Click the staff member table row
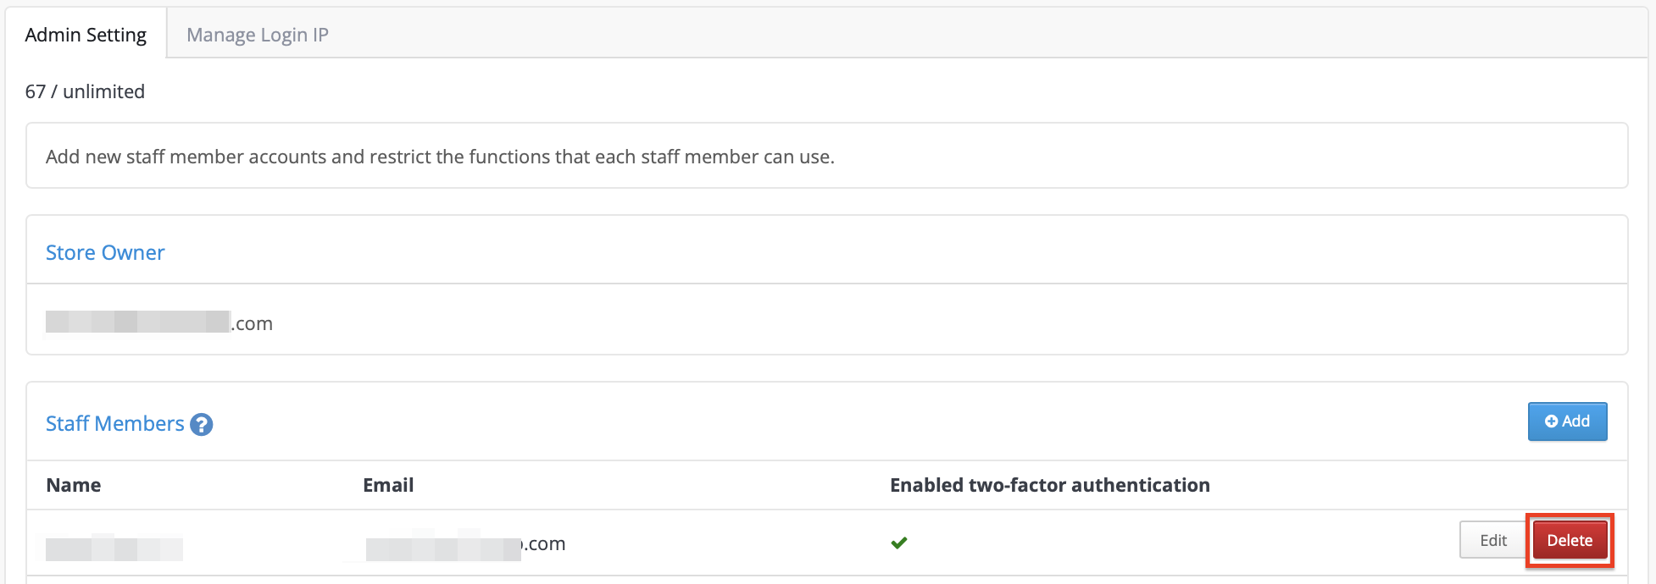 click(x=827, y=543)
